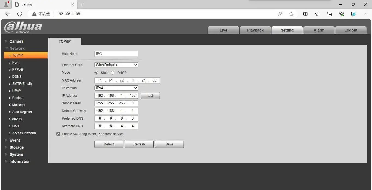Click the browser profile avatar icon
Image resolution: width=372 pixels, height=190 pixels.
(x=6, y=4)
